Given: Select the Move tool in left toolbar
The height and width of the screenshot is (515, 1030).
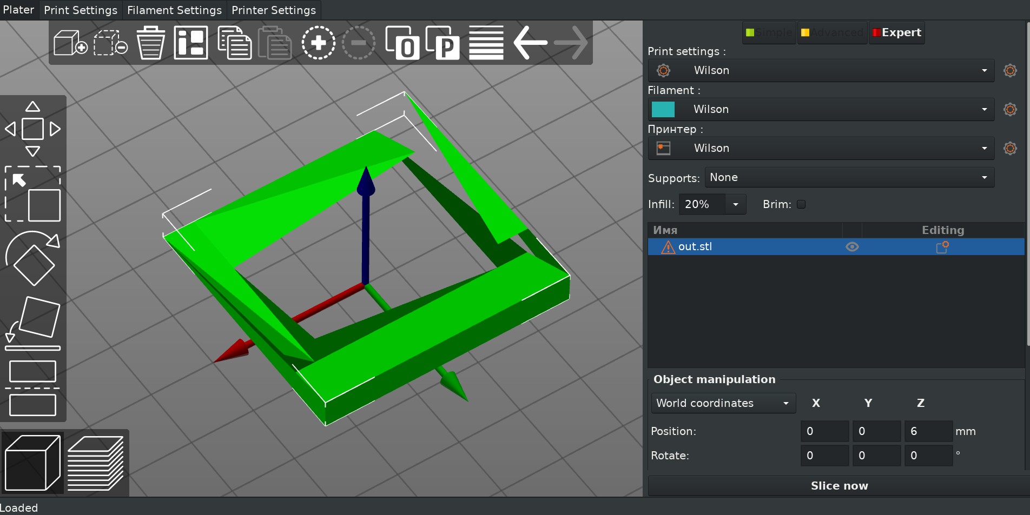Looking at the screenshot, I should [x=32, y=129].
